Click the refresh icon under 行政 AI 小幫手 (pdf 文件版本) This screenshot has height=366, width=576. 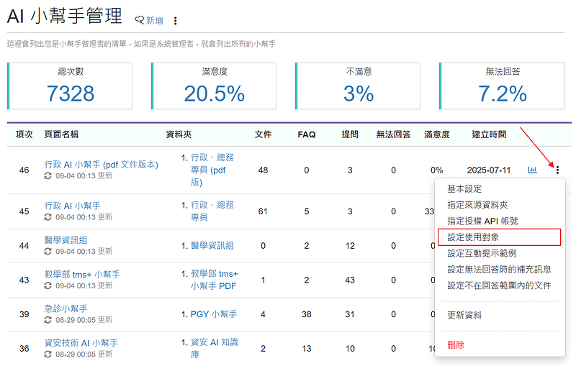(48, 175)
